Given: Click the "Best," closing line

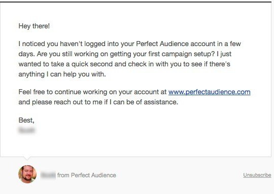Looking at the screenshot, I should coord(26,120).
